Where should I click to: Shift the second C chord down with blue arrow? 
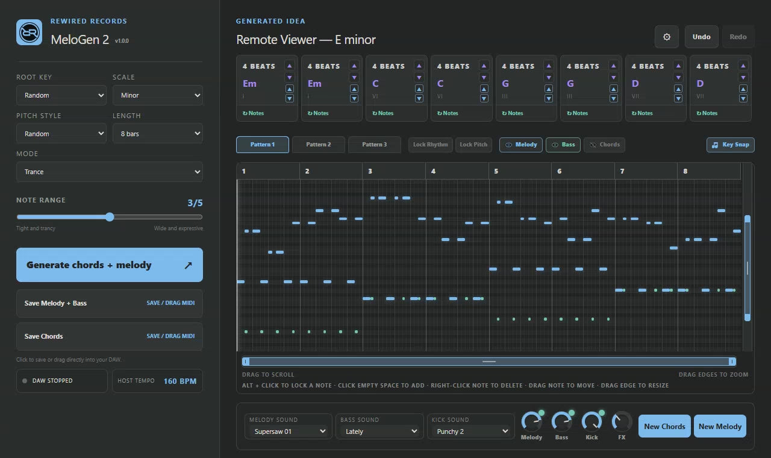[484, 98]
